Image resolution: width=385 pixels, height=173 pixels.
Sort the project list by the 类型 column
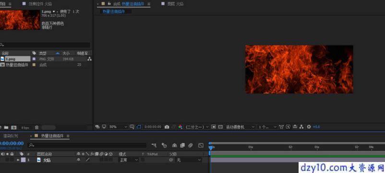(x=43, y=53)
